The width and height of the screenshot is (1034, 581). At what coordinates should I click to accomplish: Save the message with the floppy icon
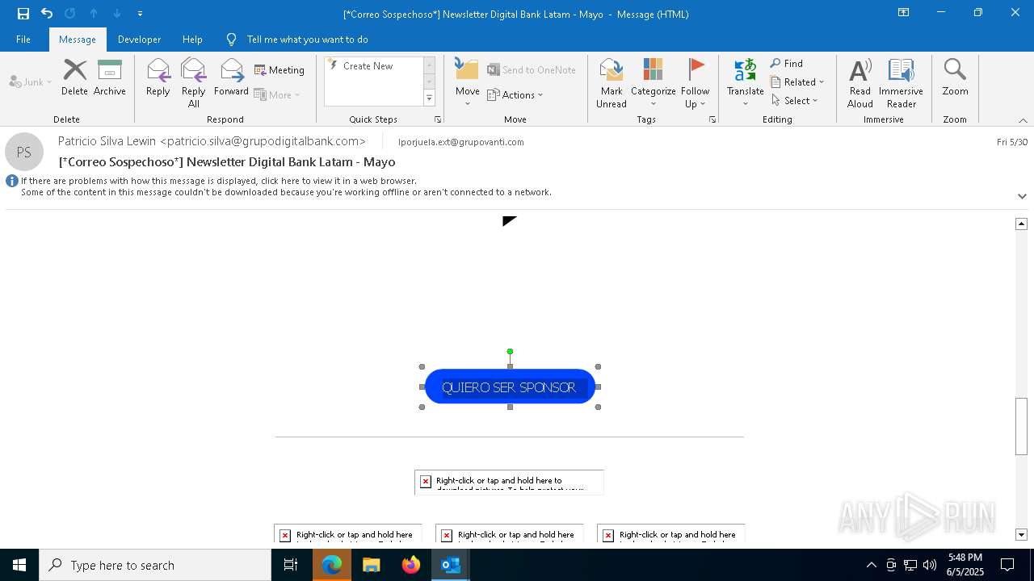pos(23,14)
